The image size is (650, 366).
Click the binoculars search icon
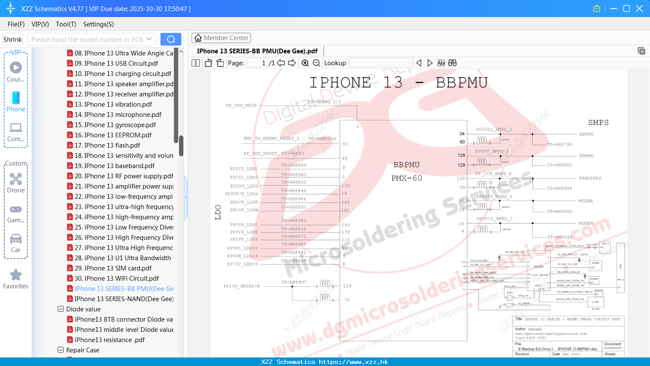(x=452, y=63)
